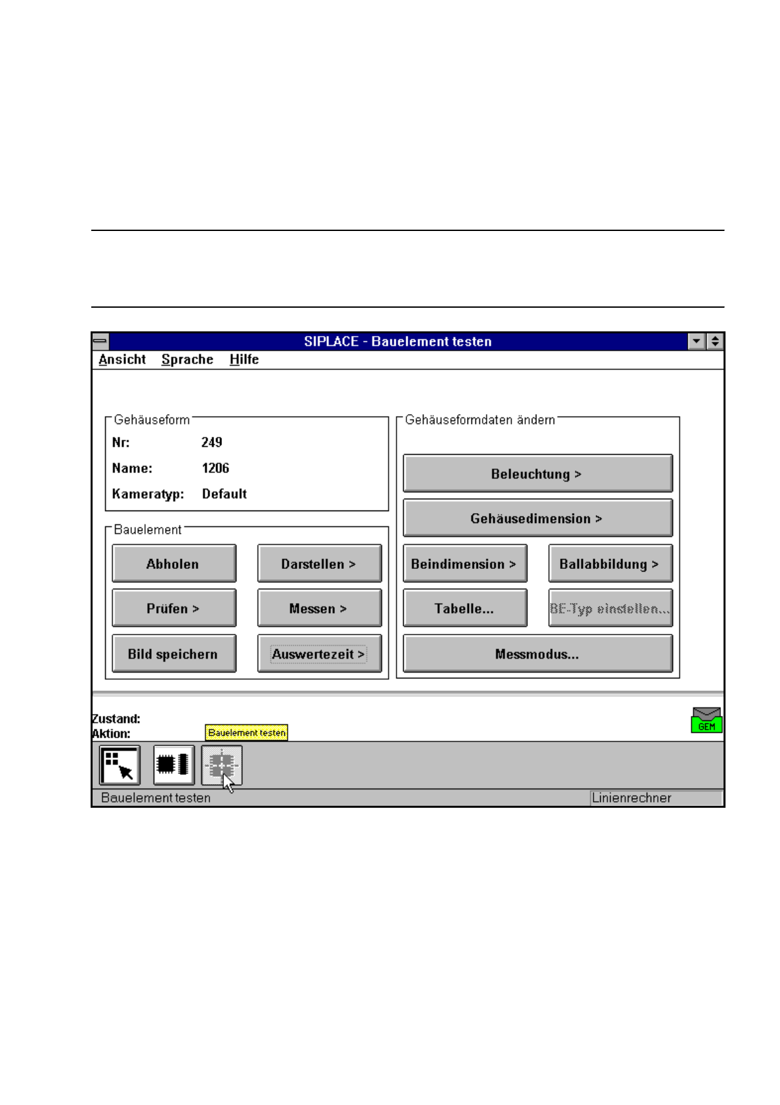Click the green GEM mail icon

[706, 720]
